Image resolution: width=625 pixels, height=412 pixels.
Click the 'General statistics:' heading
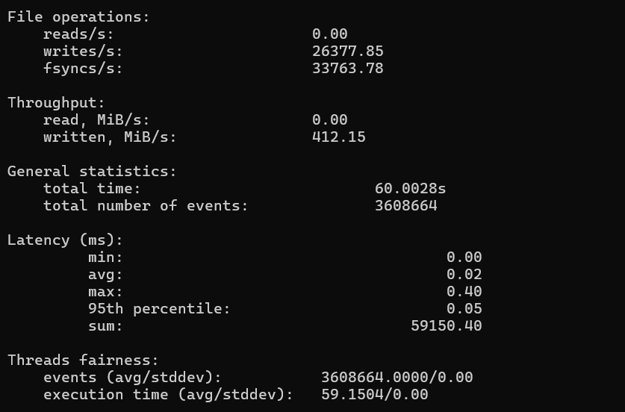(x=92, y=172)
